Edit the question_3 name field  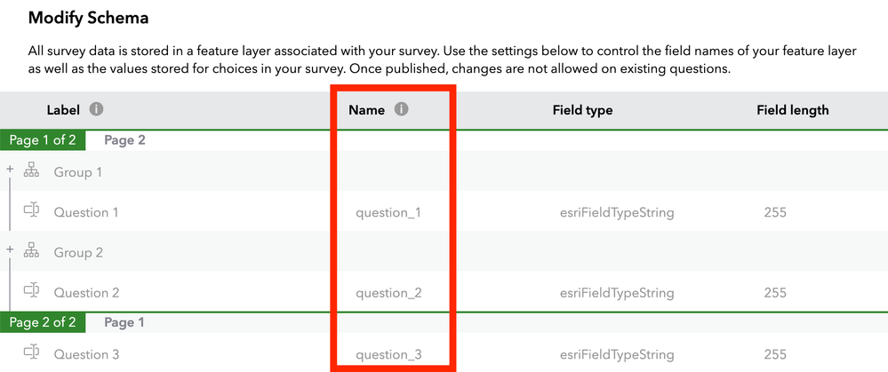pyautogui.click(x=388, y=355)
